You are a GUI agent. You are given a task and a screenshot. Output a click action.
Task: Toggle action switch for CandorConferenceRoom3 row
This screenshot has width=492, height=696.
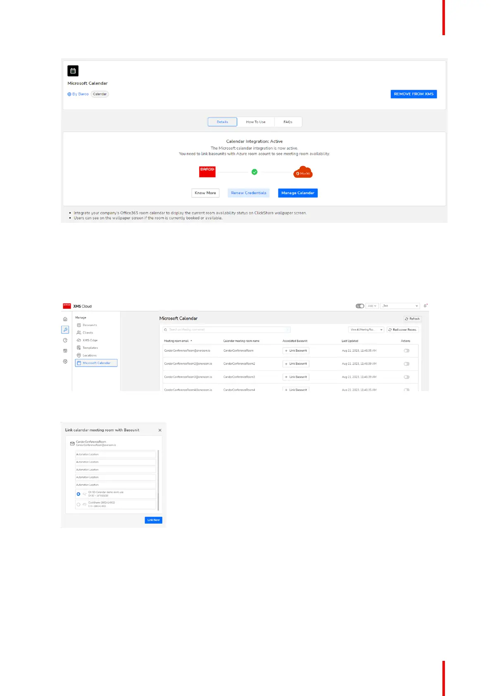pyautogui.click(x=406, y=377)
